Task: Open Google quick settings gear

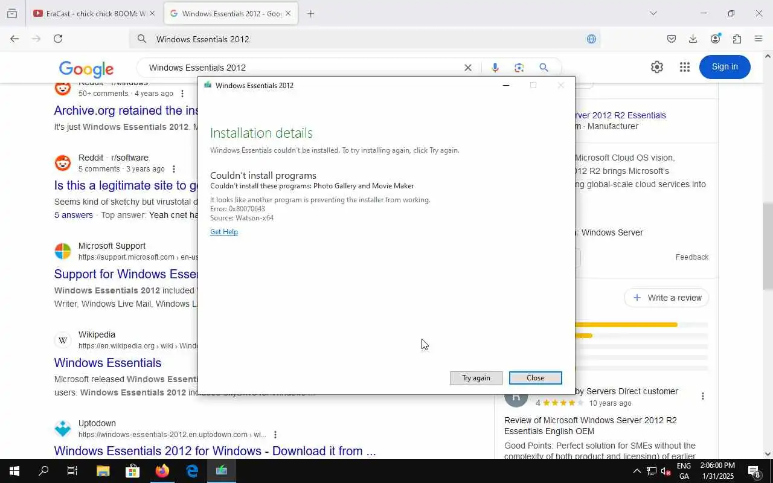Action: point(657,67)
